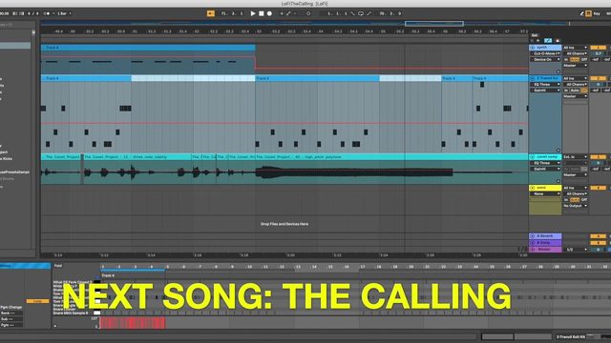Screen dimensions: 611x343
Task: Toggle the computer MIDI keyboard icon
Action: click(588, 13)
